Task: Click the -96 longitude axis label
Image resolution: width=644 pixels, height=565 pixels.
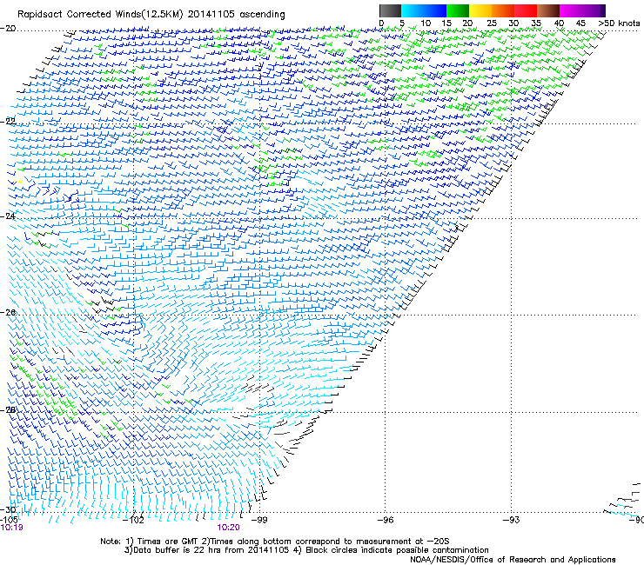Action: (386, 520)
